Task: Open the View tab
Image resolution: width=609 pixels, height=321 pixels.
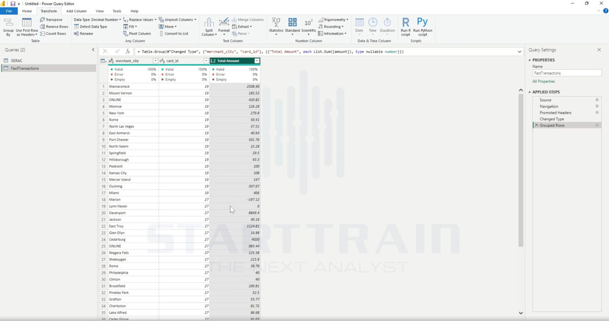Action: coord(100,11)
